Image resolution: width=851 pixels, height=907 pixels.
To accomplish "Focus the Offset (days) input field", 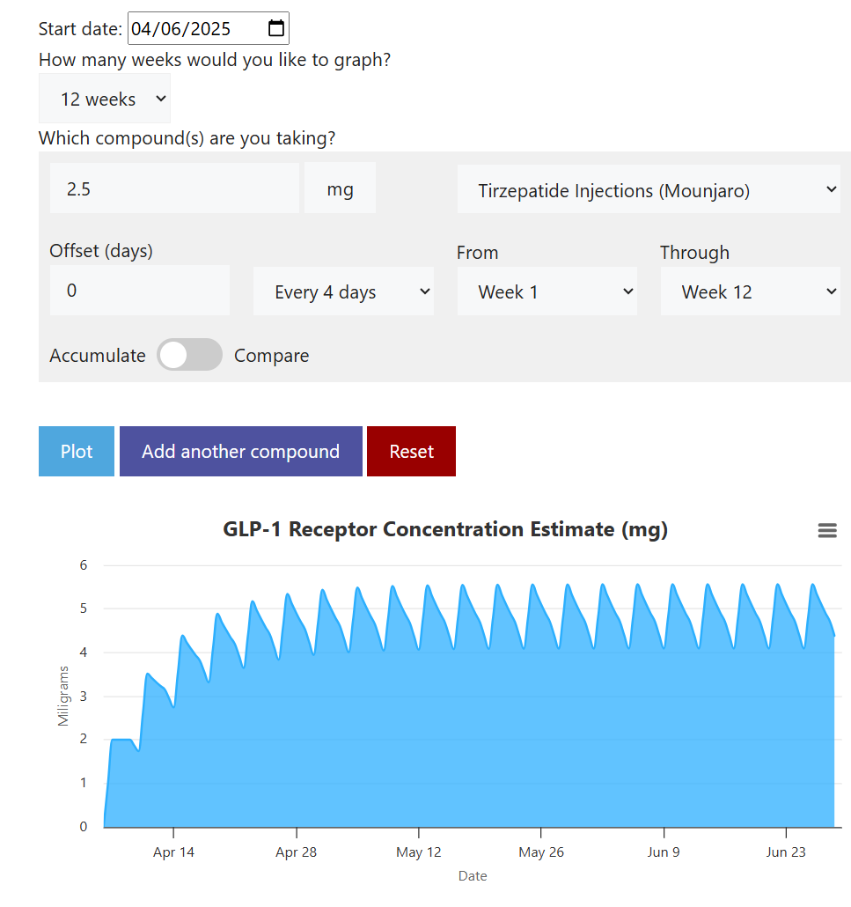I will pos(139,290).
